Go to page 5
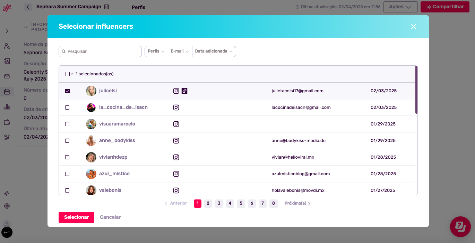Viewport: 475px width, 243px height. coord(241,203)
